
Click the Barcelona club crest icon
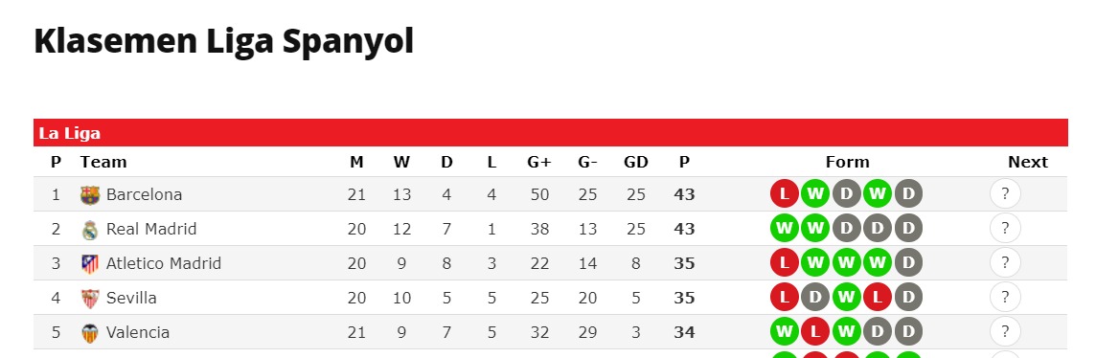pyautogui.click(x=90, y=194)
